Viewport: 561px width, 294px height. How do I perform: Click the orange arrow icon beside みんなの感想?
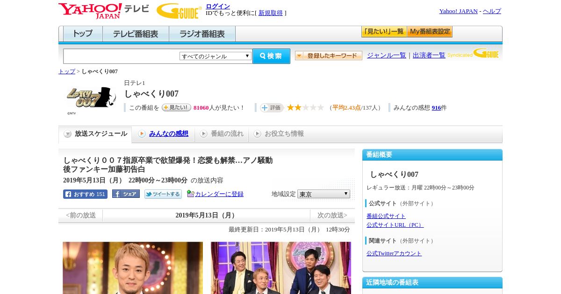tap(142, 134)
